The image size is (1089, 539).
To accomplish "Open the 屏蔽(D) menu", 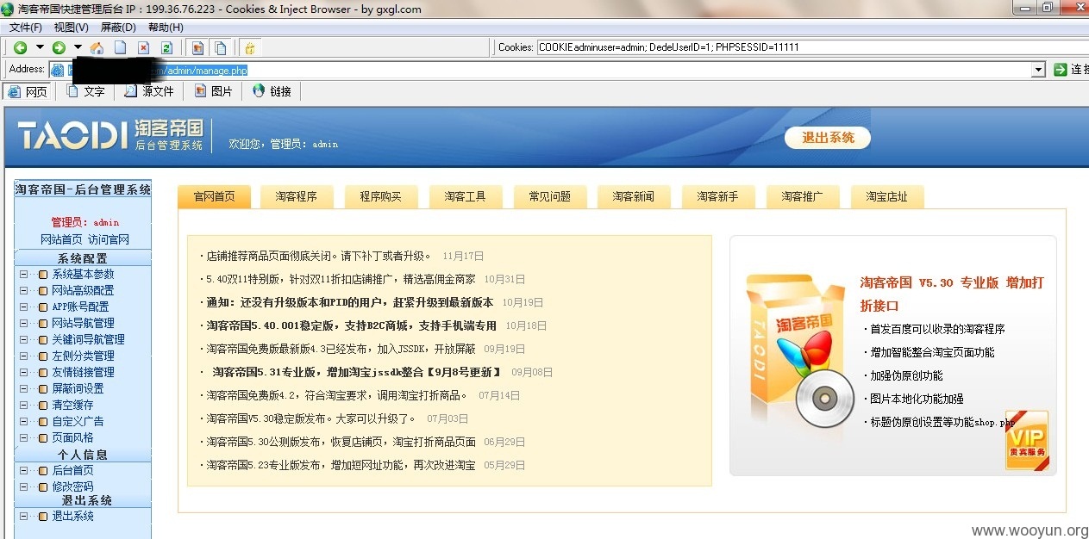I will coord(118,28).
